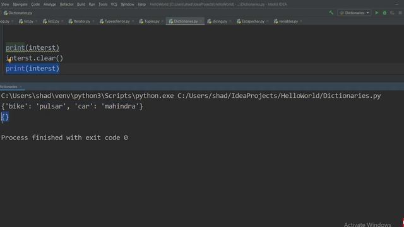The width and height of the screenshot is (404, 227).
Task: Click the Python file icon on Tuples.py tab
Action: pyautogui.click(x=141, y=21)
